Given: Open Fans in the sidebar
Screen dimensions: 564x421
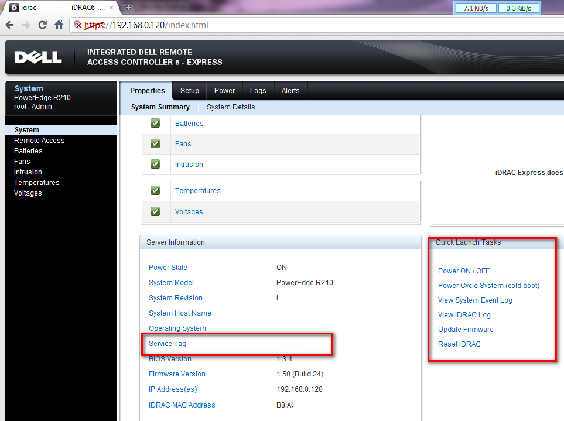Looking at the screenshot, I should click(22, 162).
